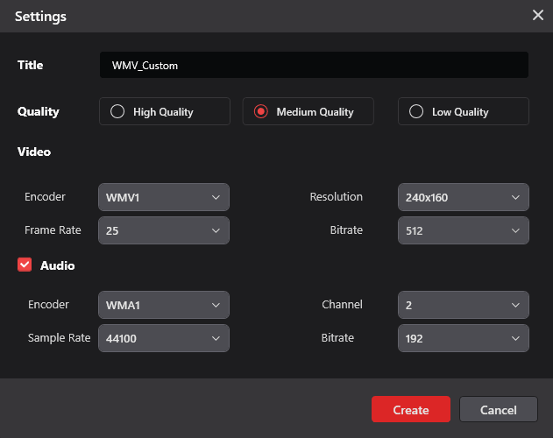Image resolution: width=553 pixels, height=438 pixels.
Task: Close the Settings dialog with X
Action: (x=537, y=15)
